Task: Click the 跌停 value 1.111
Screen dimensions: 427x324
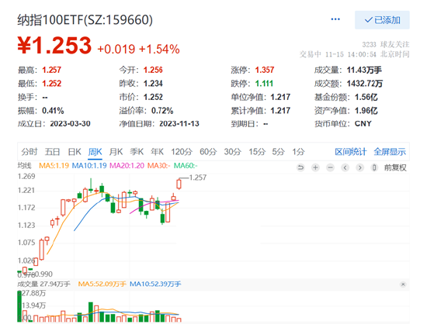Action: coord(264,84)
